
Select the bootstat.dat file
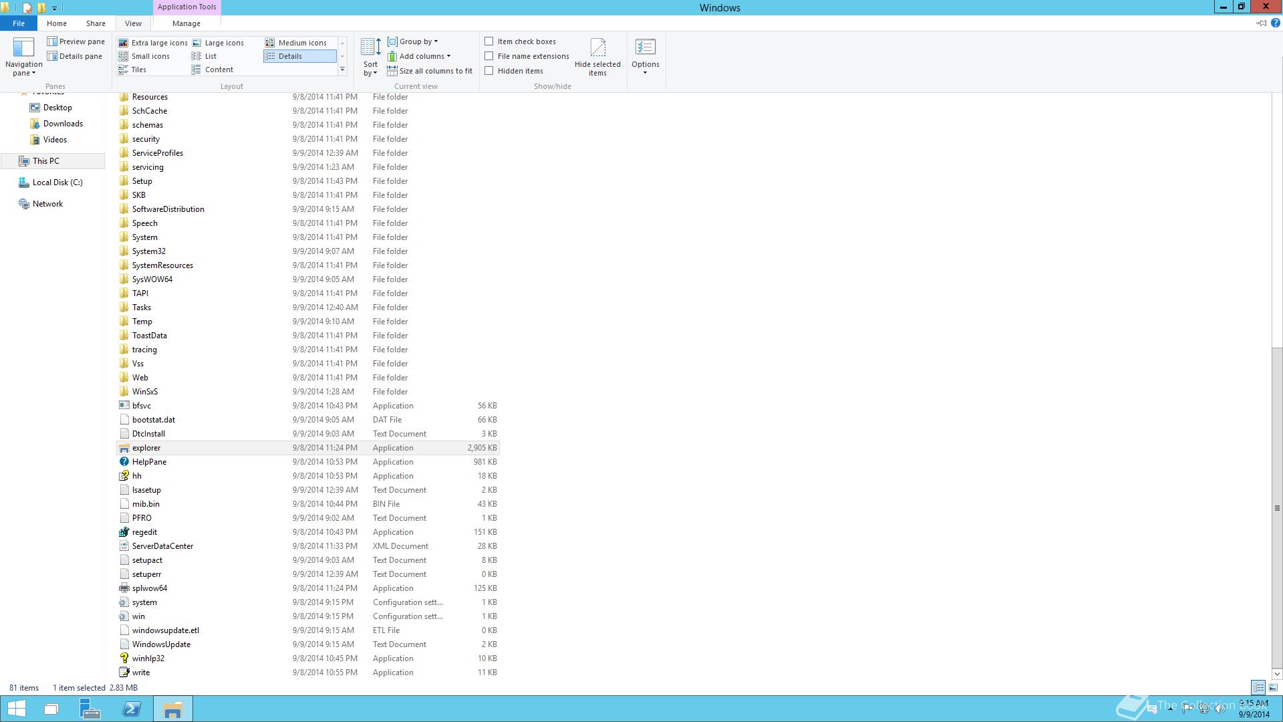[x=307, y=420]
